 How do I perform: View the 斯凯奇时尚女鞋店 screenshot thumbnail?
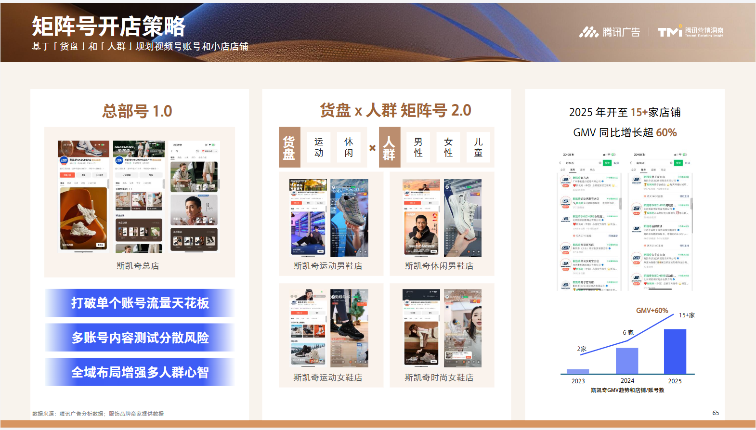(442, 328)
